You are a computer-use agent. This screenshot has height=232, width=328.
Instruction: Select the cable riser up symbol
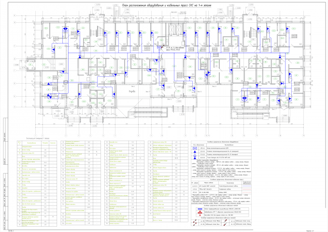pyautogui.click(x=195, y=221)
